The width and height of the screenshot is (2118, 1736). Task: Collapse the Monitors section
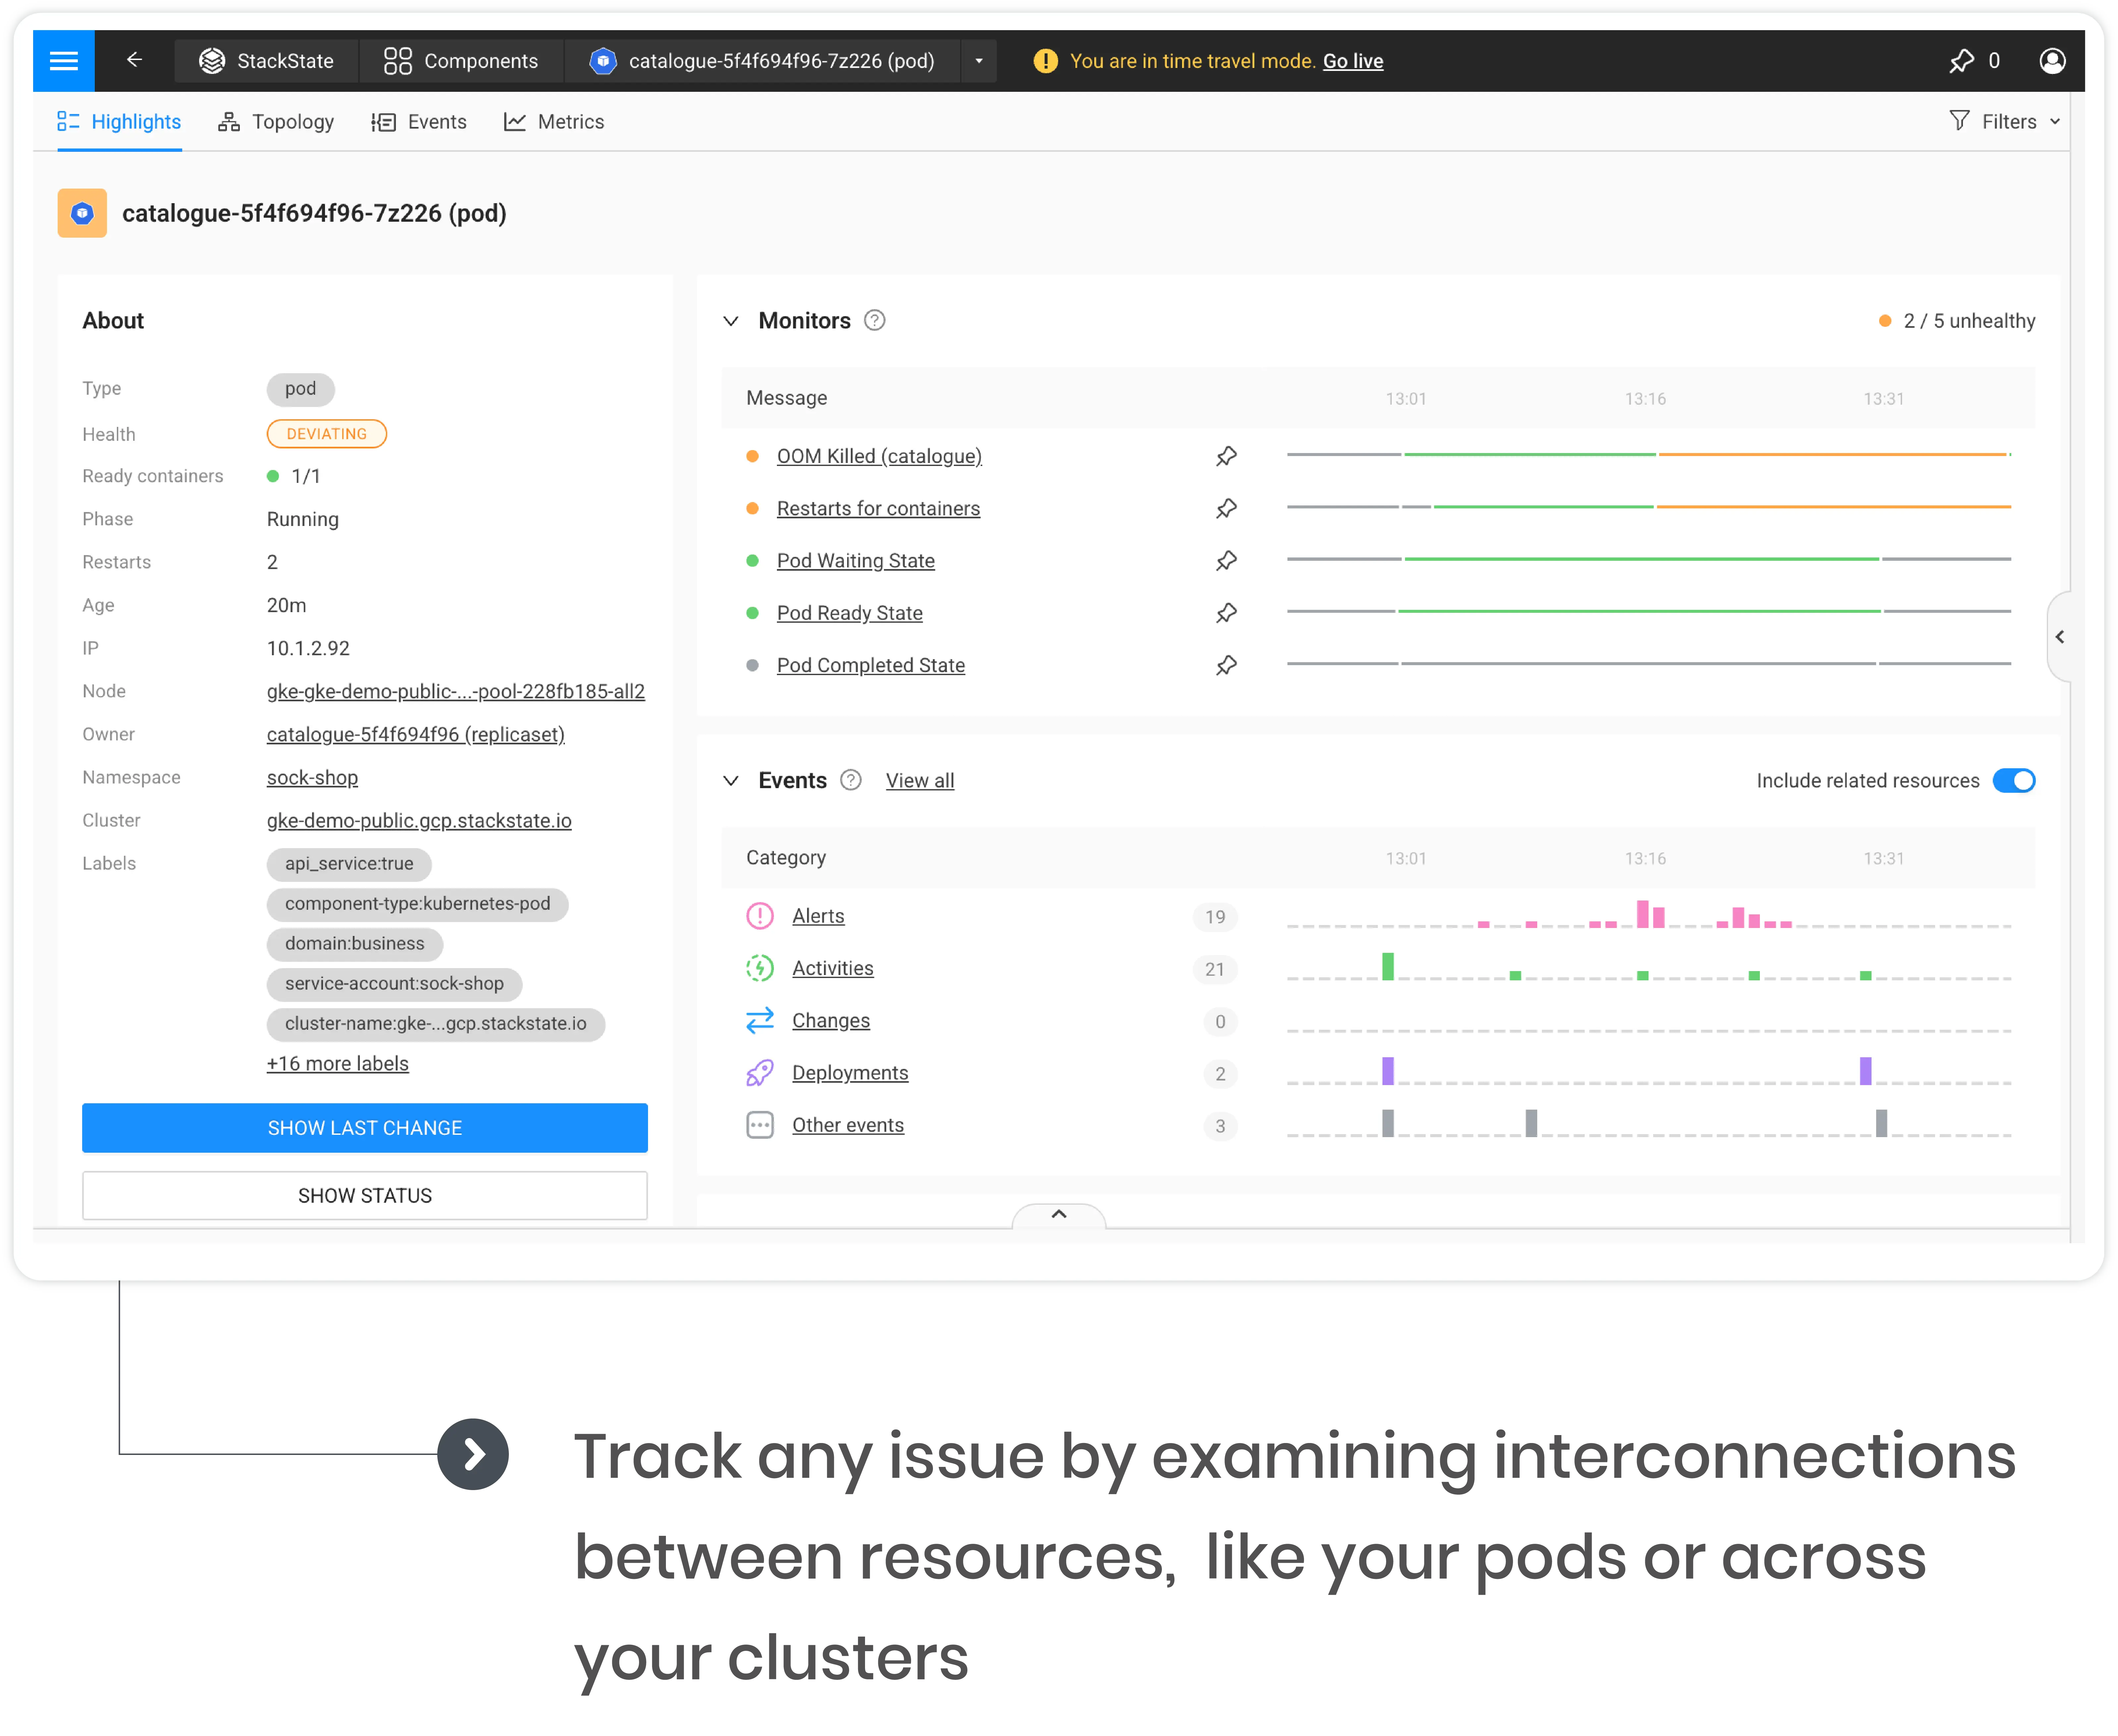[x=731, y=321]
